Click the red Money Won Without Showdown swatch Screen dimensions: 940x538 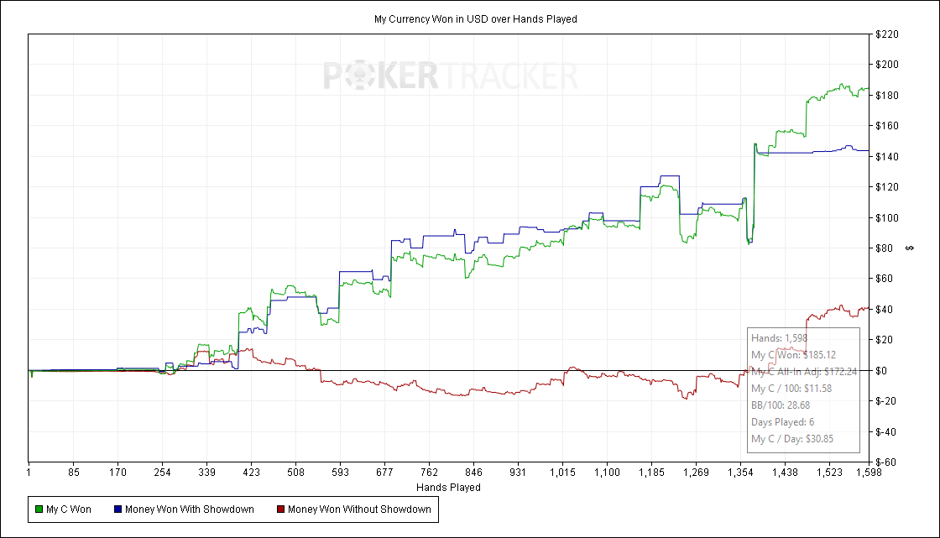[280, 509]
